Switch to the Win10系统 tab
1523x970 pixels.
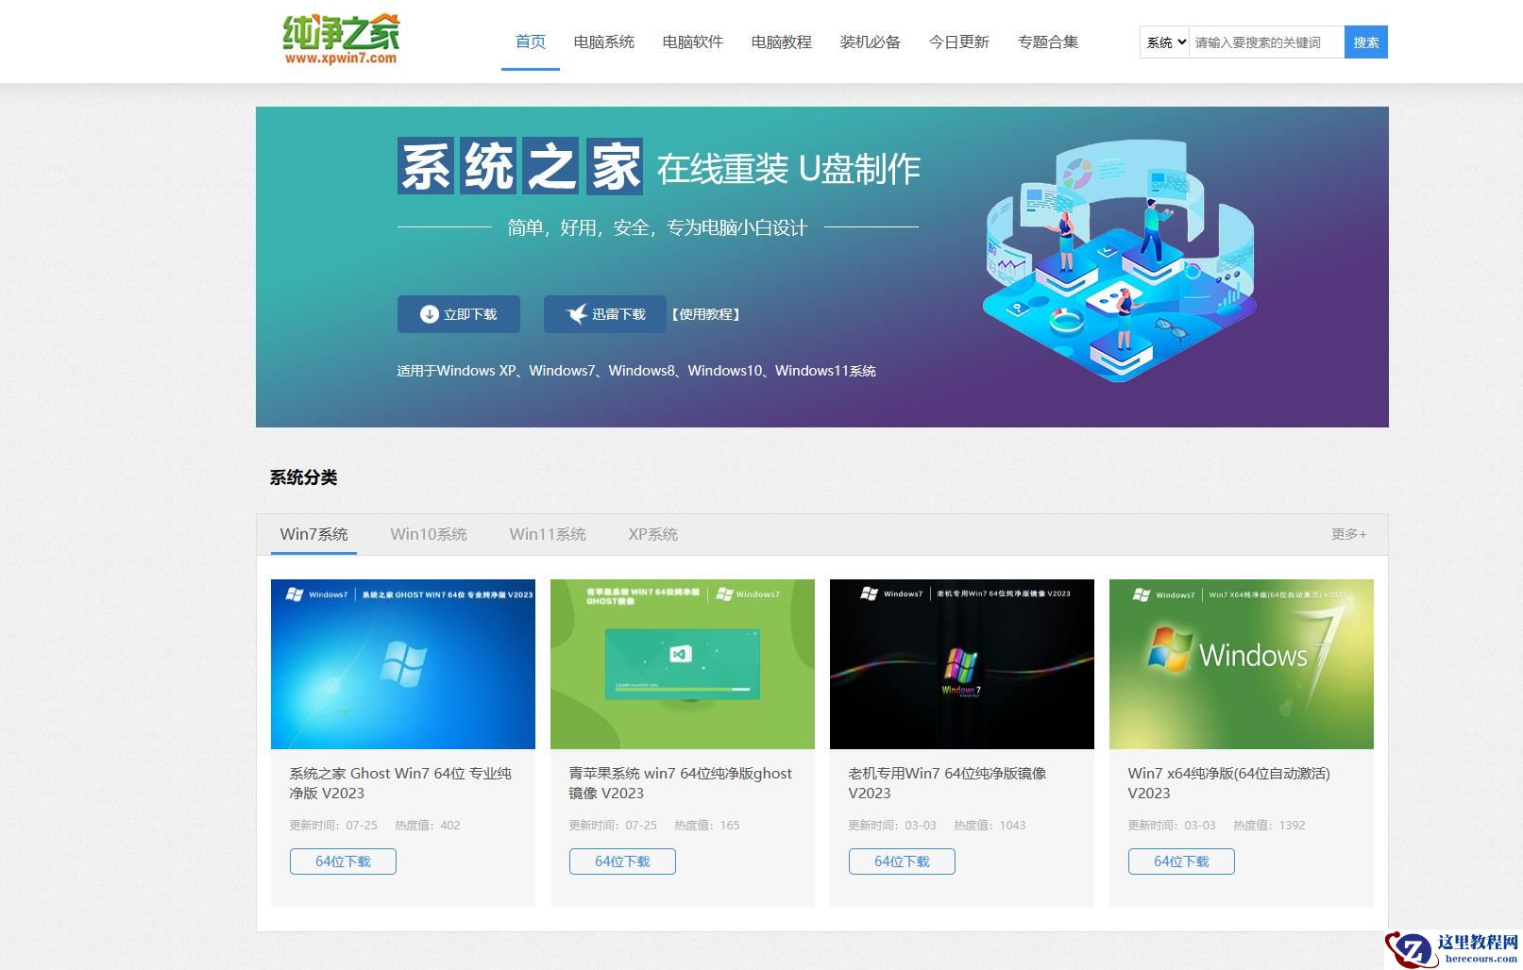pos(429,534)
